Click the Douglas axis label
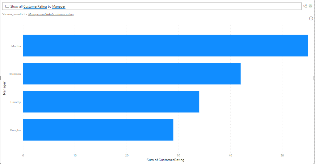 click(x=15, y=130)
